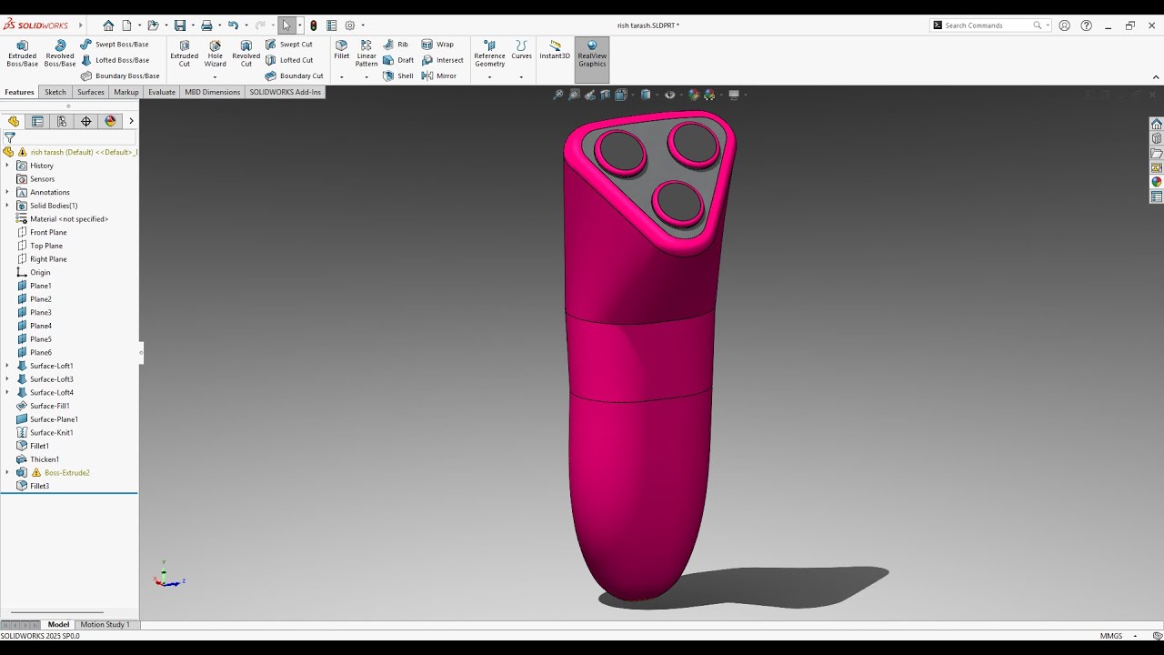The width and height of the screenshot is (1164, 655).
Task: Select the Revolved Boss/Base tool
Action: [x=60, y=53]
